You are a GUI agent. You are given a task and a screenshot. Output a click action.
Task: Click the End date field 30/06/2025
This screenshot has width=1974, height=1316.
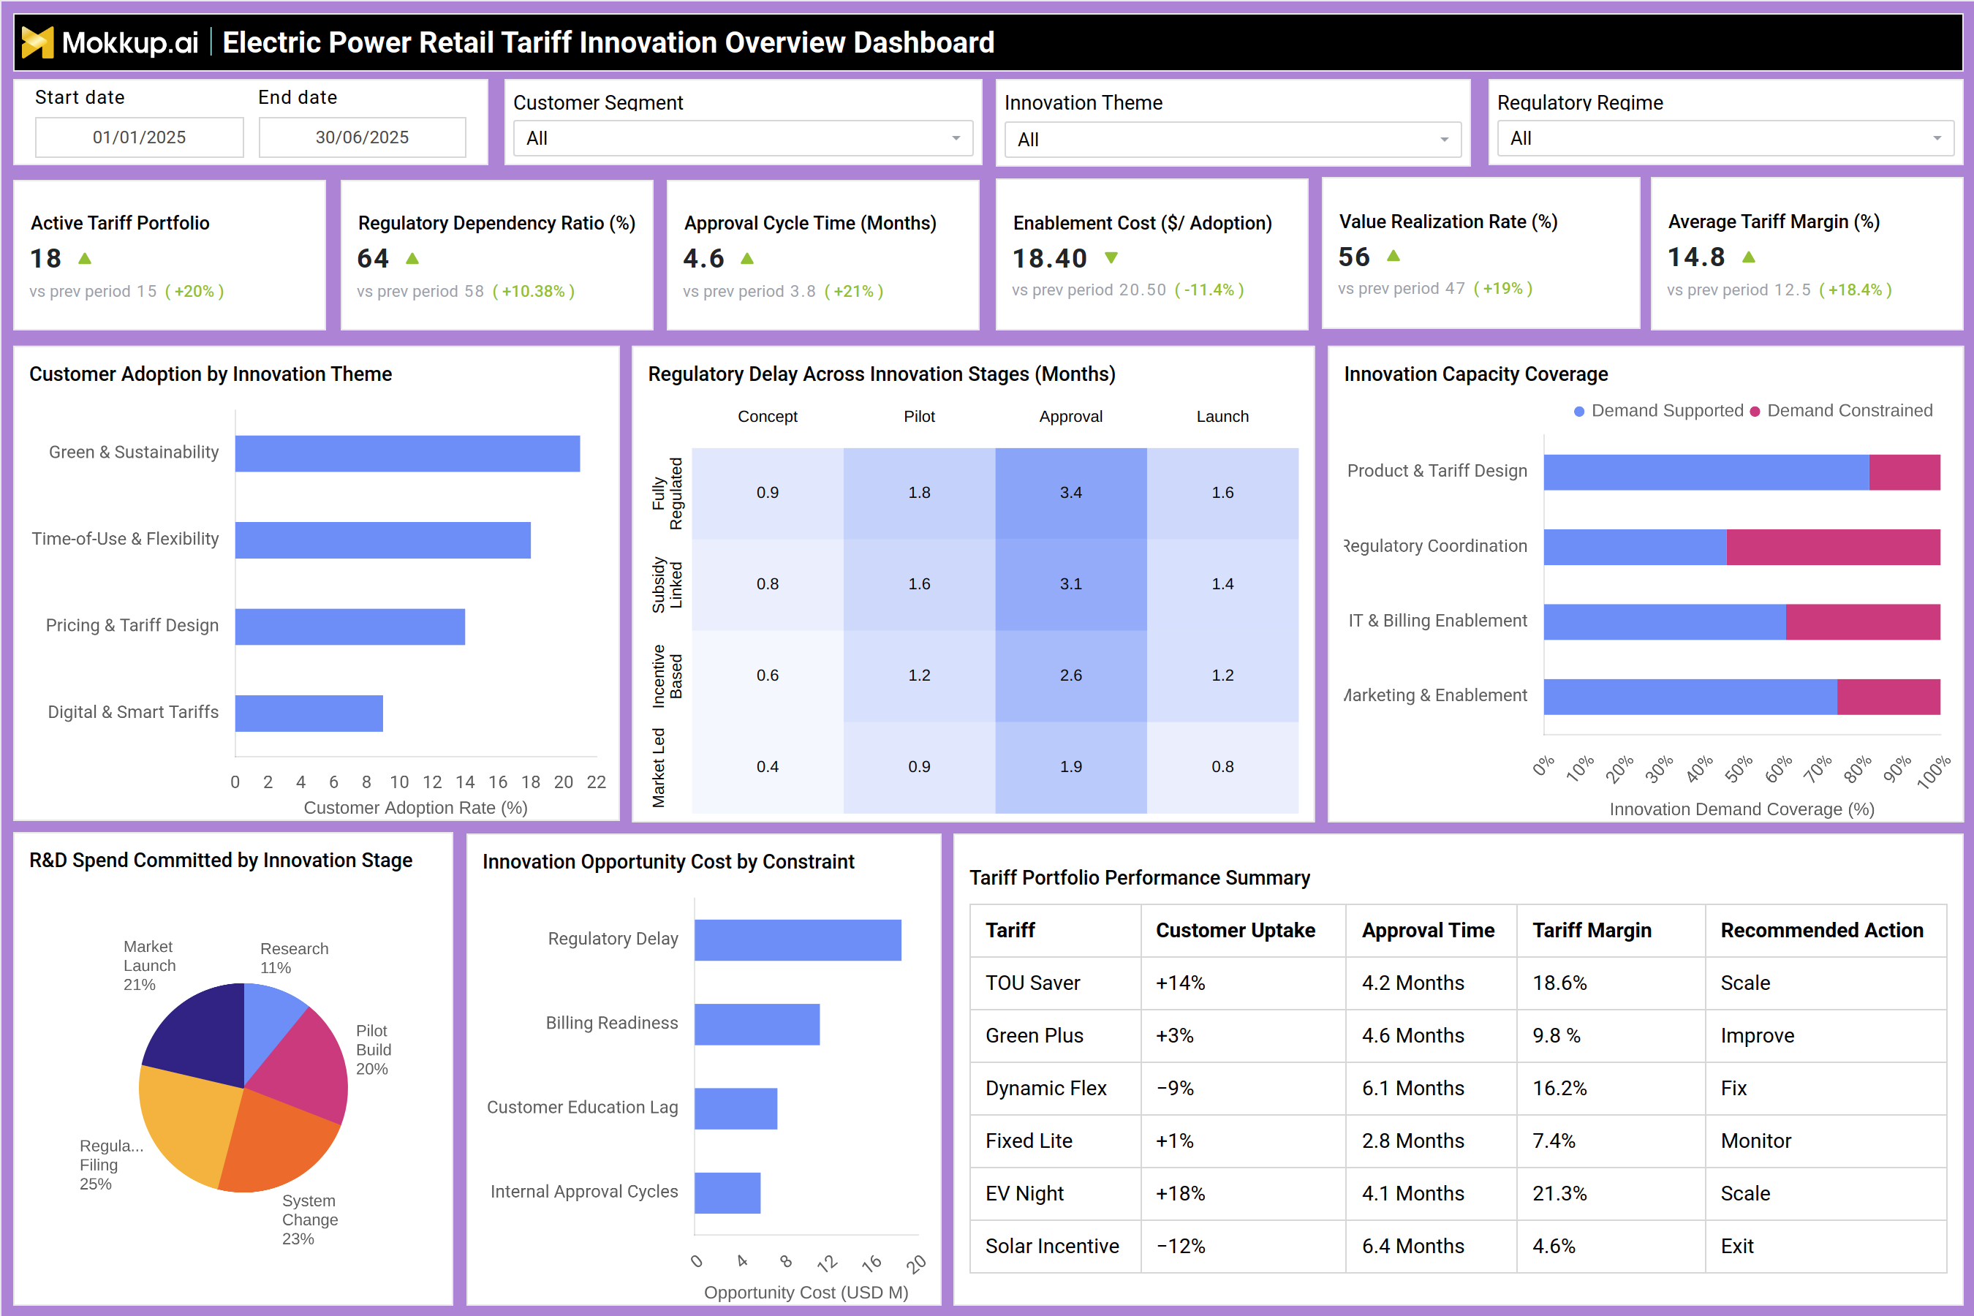pos(363,137)
